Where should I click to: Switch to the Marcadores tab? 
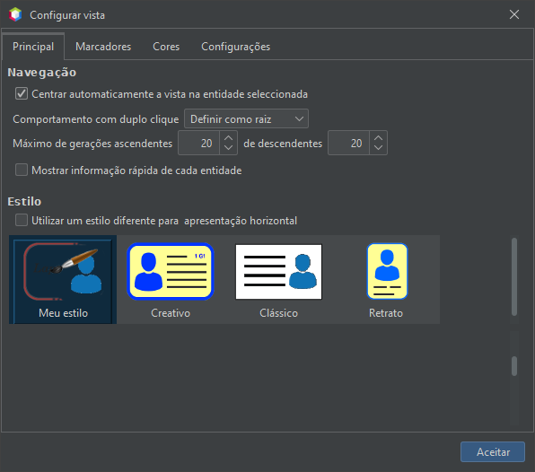103,47
